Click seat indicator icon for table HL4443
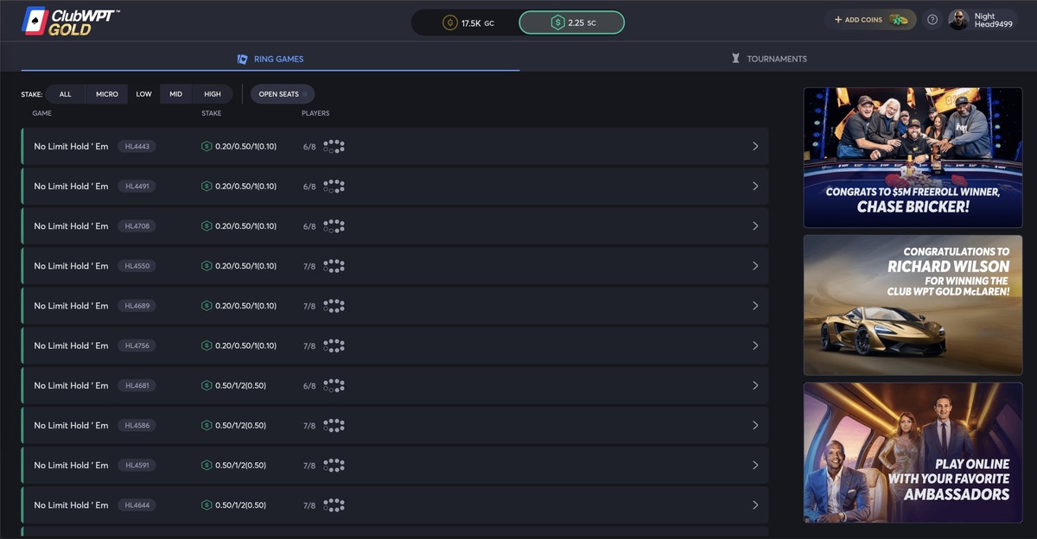 [x=334, y=147]
